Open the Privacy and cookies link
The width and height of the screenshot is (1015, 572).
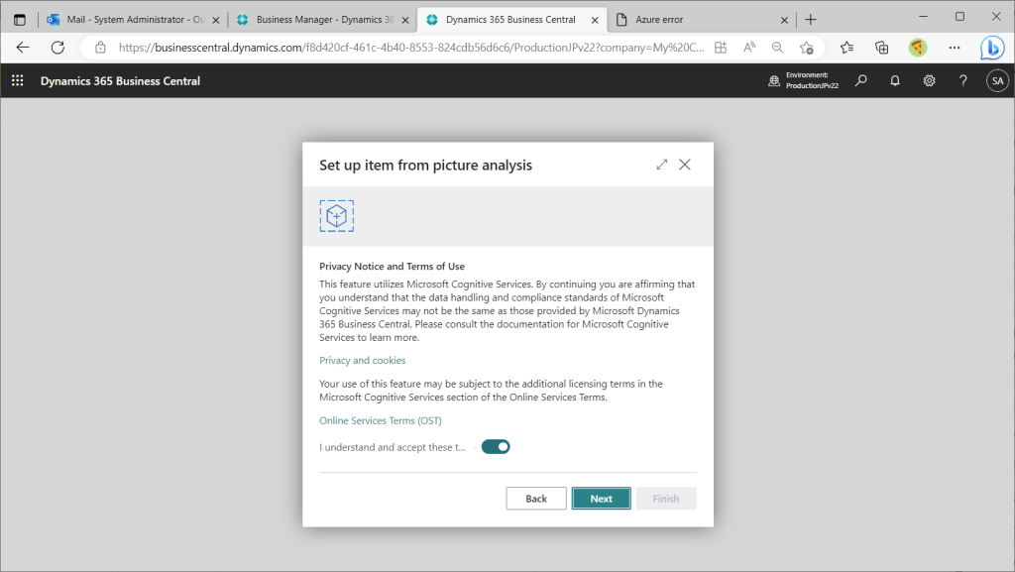click(x=363, y=361)
